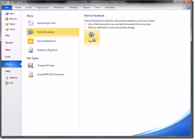Click the Open folder icon

point(7,24)
